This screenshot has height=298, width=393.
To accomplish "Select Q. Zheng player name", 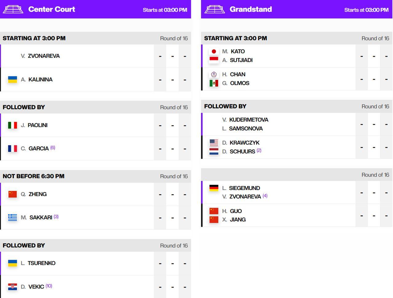I will (34, 194).
